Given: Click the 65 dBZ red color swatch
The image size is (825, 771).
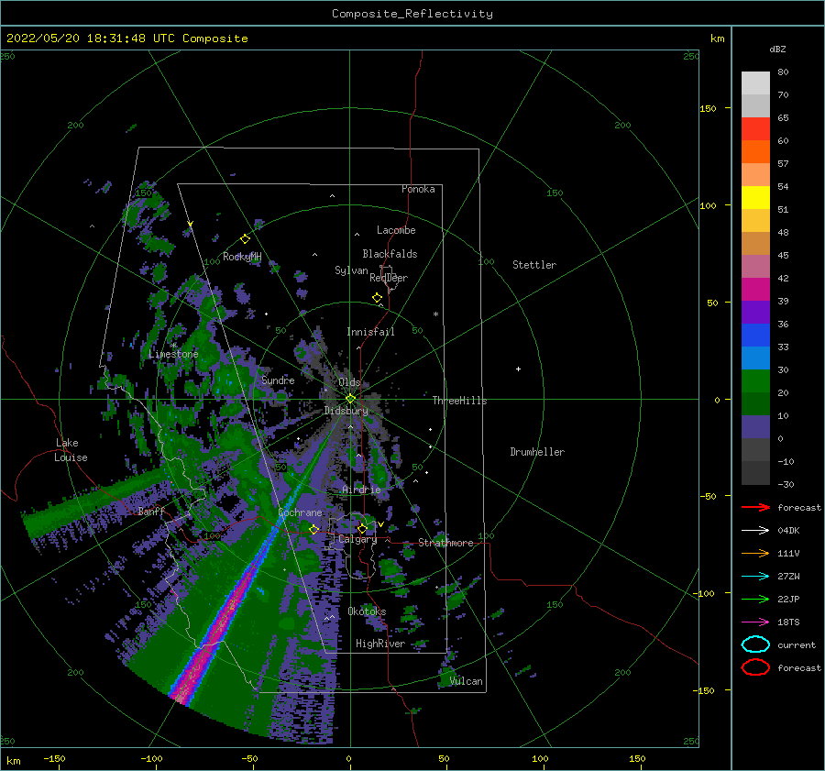Looking at the screenshot, I should pyautogui.click(x=755, y=128).
